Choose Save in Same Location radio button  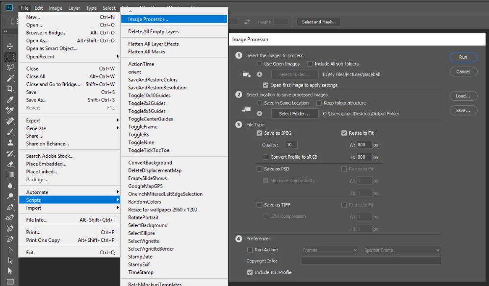pos(259,103)
